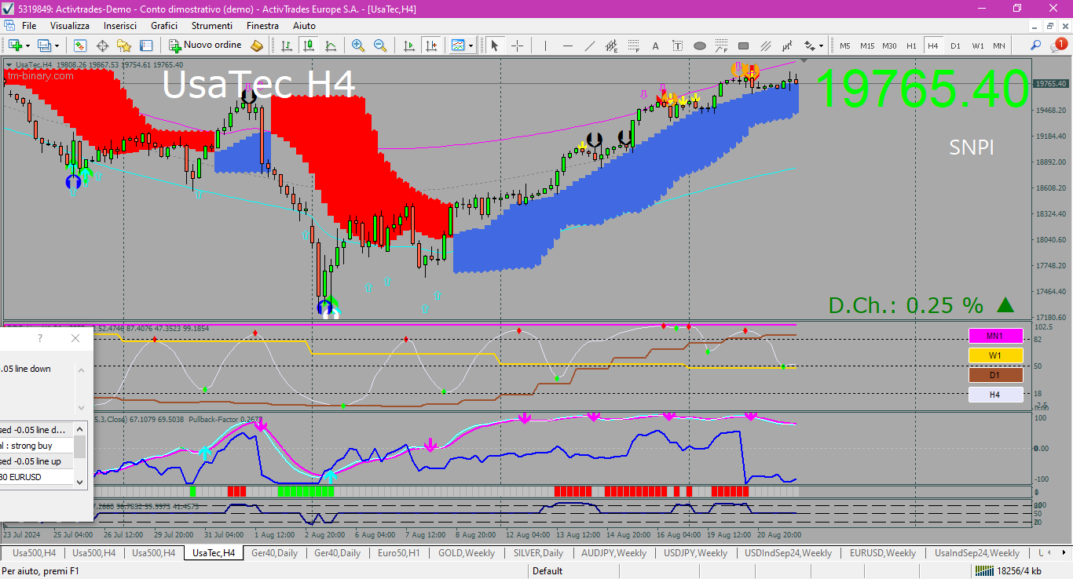The height and width of the screenshot is (579, 1073).
Task: Show the Market Watch window
Action: (80, 46)
